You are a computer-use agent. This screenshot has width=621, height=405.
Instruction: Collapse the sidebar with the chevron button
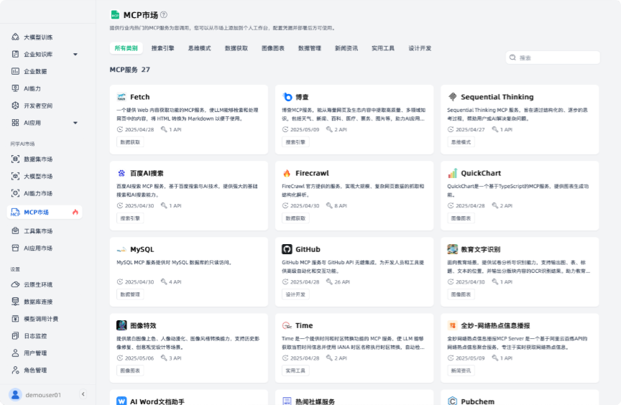pos(83,394)
